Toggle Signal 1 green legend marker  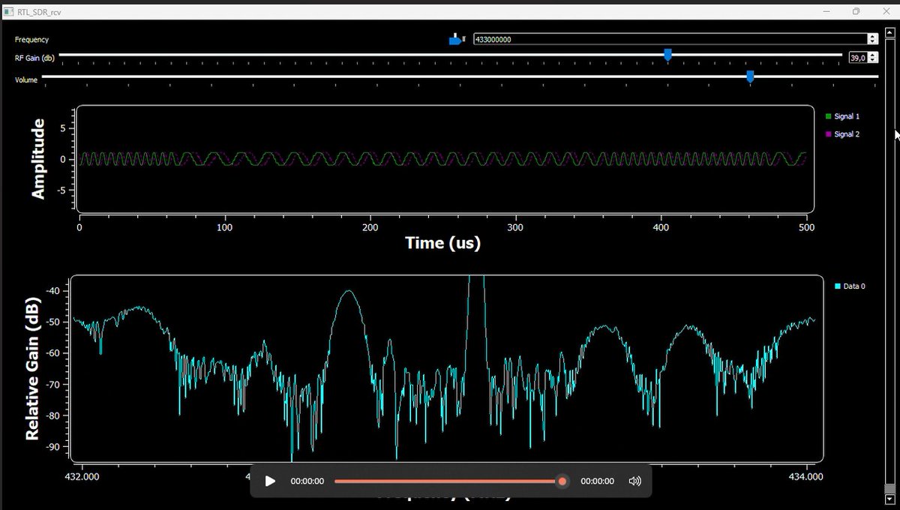(828, 116)
